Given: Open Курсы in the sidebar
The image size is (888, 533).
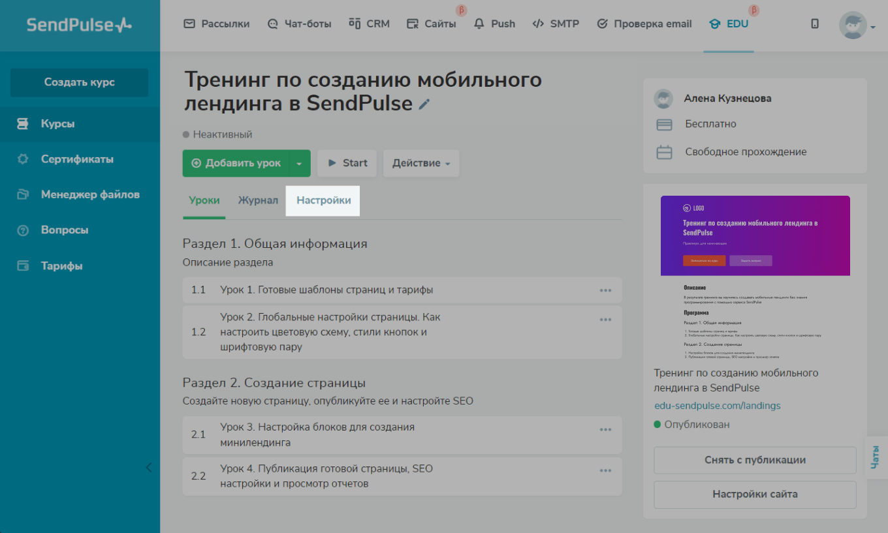Looking at the screenshot, I should [x=80, y=124].
